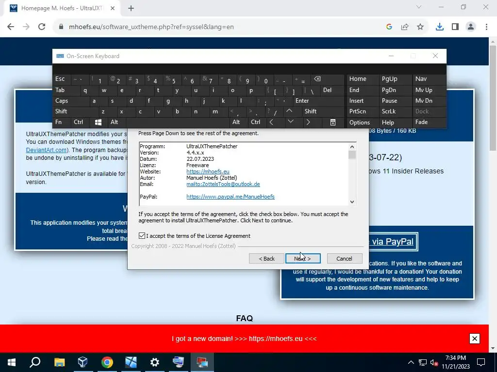
Task: Open Chrome from the taskbar
Action: click(107, 362)
